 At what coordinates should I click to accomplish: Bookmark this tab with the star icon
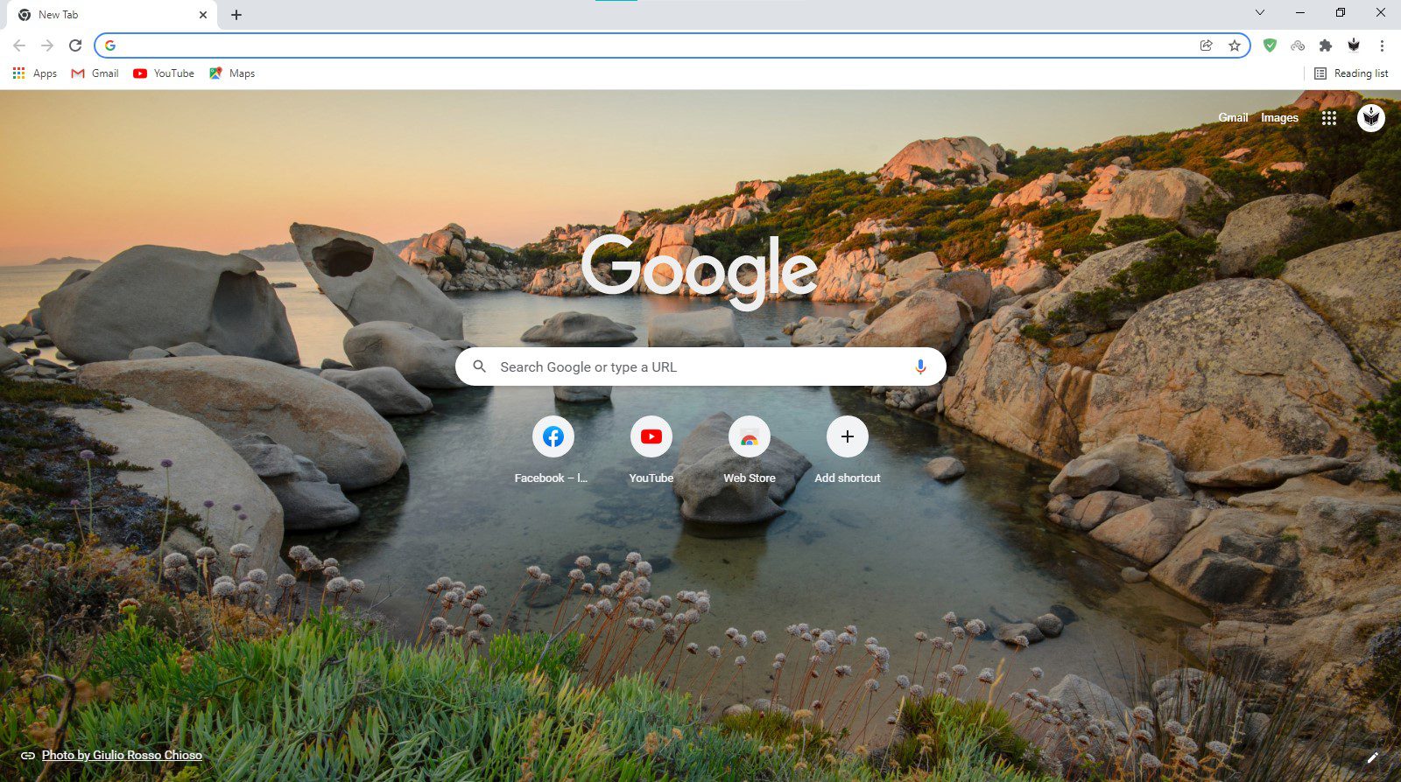1235,45
